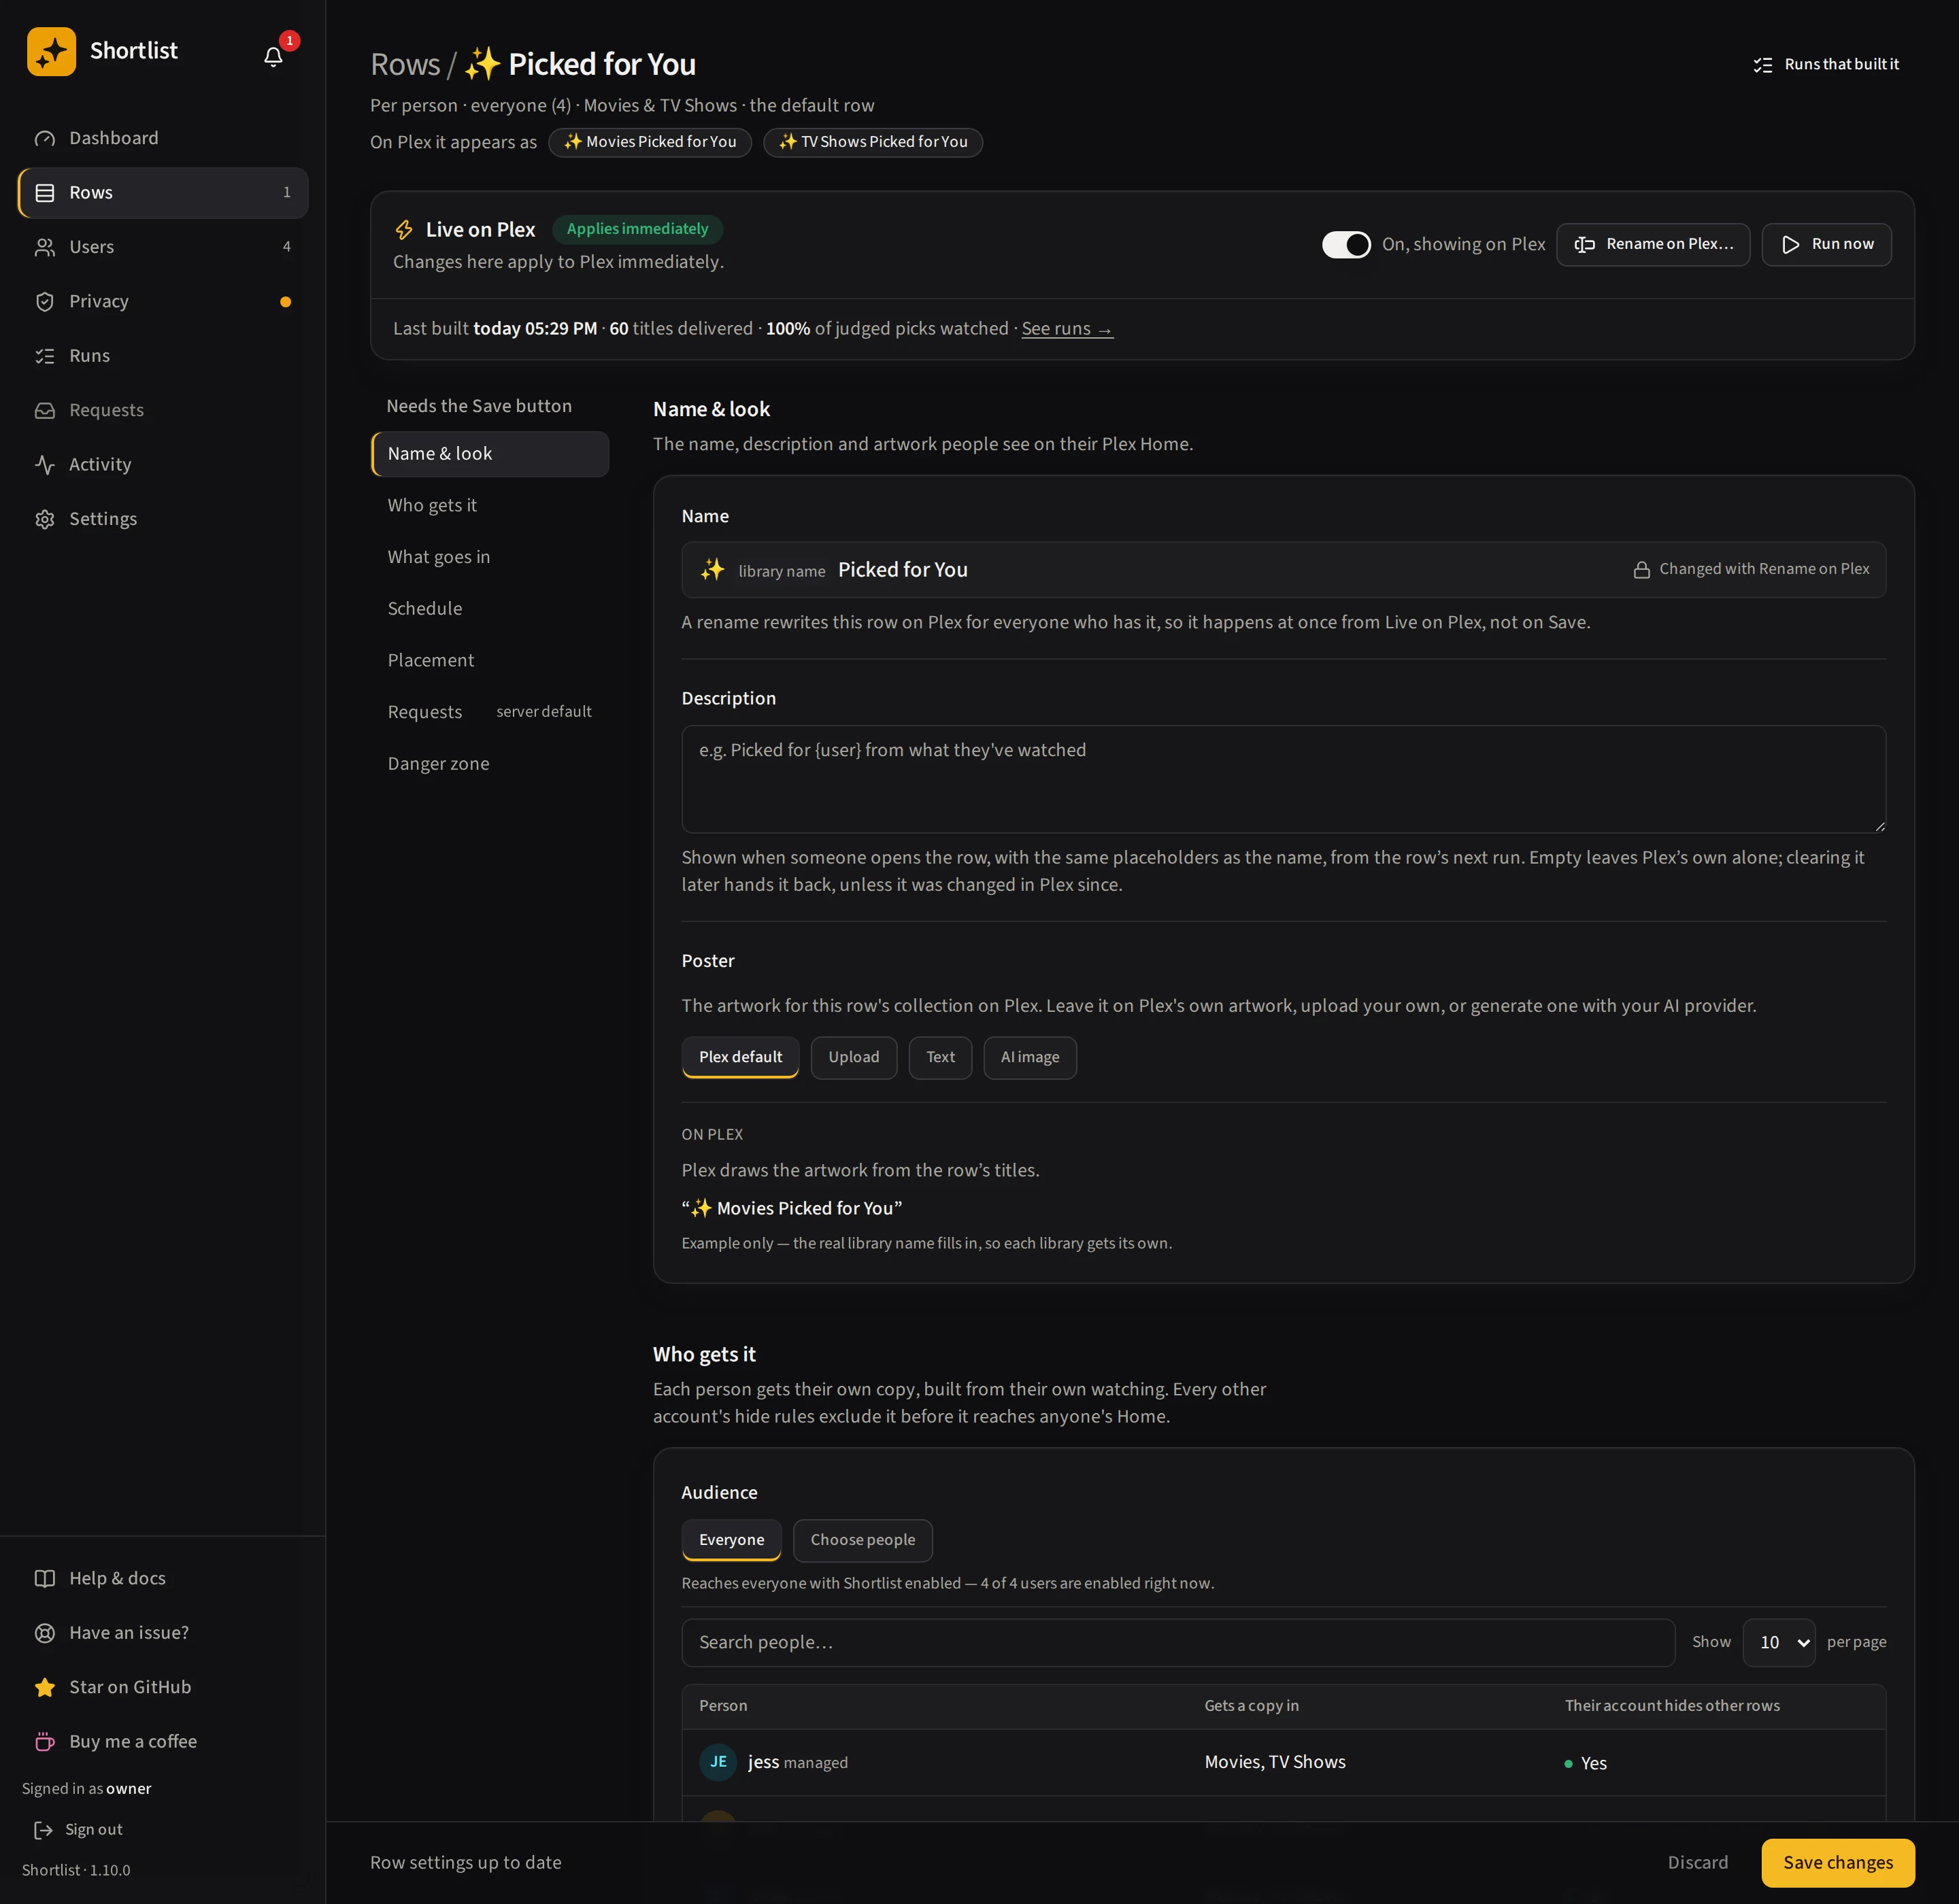Click Rename on Plex button
This screenshot has width=1959, height=1904.
[1653, 244]
